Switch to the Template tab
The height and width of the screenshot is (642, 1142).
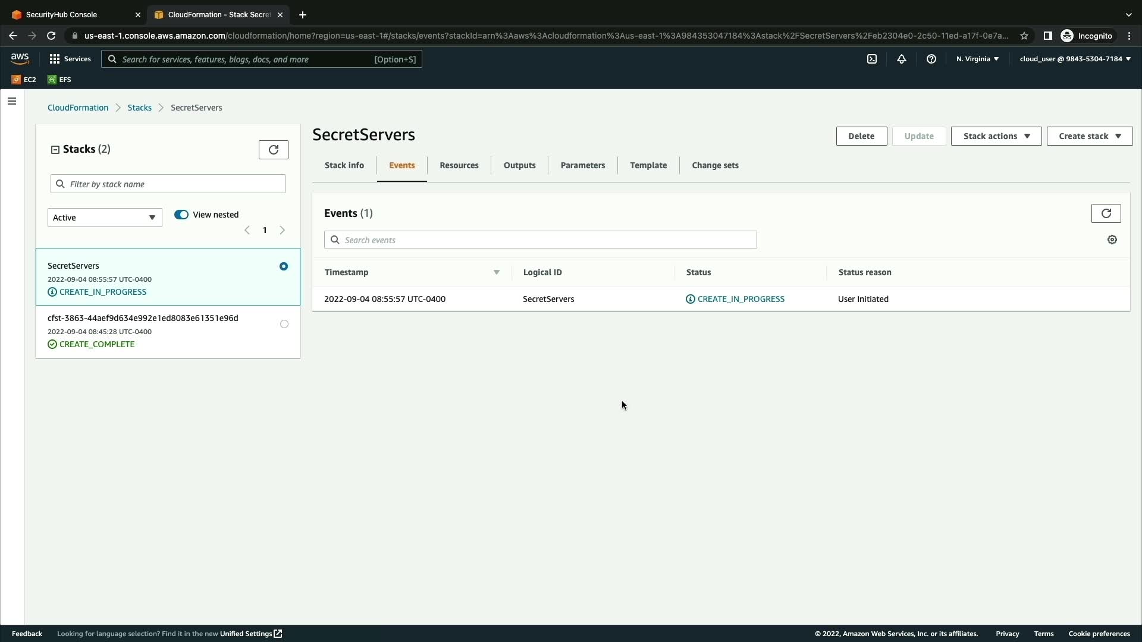click(648, 165)
